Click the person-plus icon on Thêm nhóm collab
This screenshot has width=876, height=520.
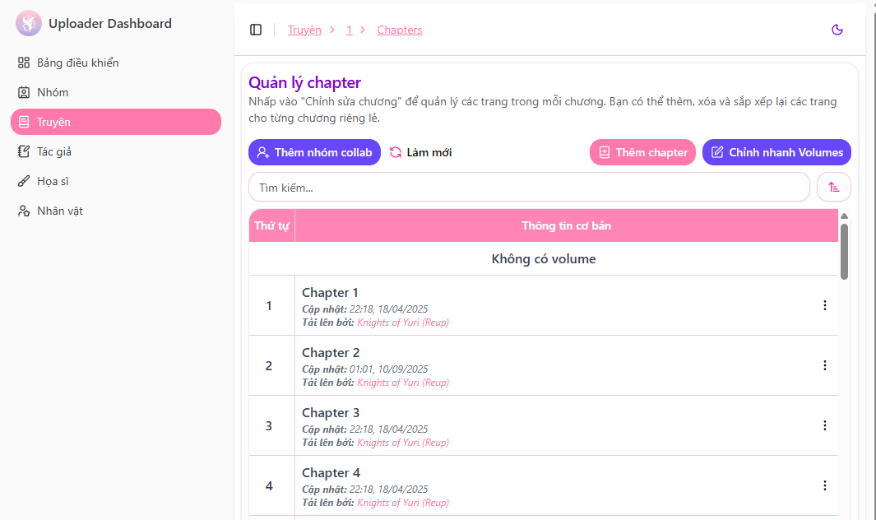point(265,151)
